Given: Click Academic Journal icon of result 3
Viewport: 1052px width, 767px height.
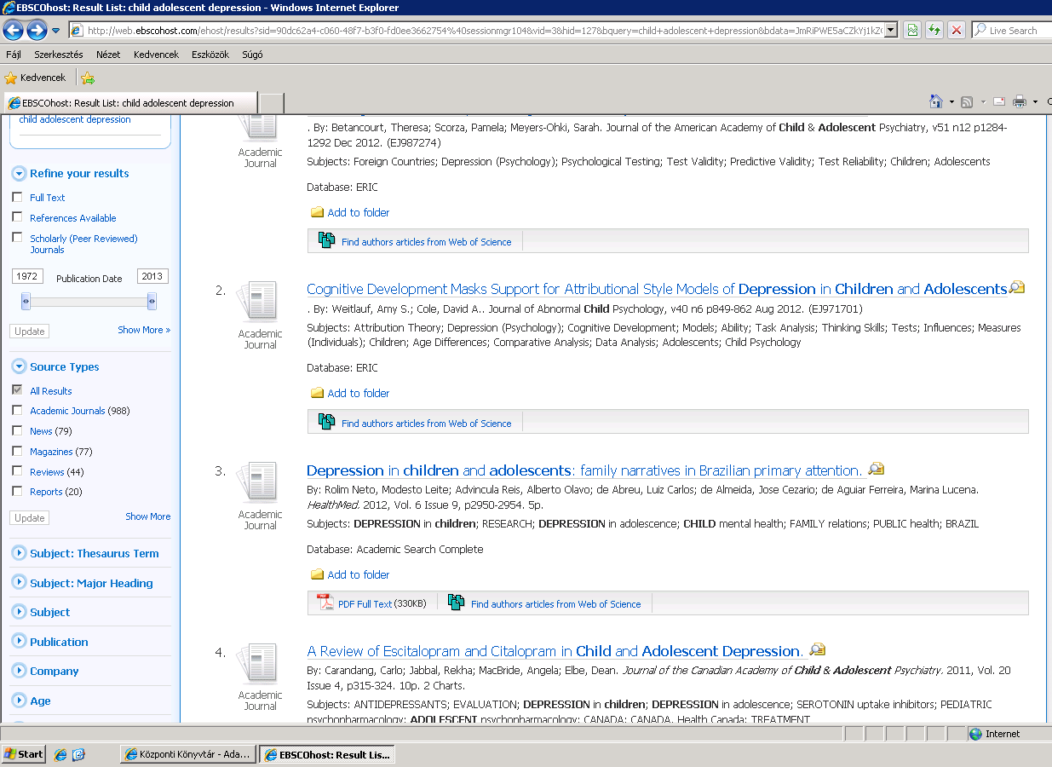Looking at the screenshot, I should (257, 482).
